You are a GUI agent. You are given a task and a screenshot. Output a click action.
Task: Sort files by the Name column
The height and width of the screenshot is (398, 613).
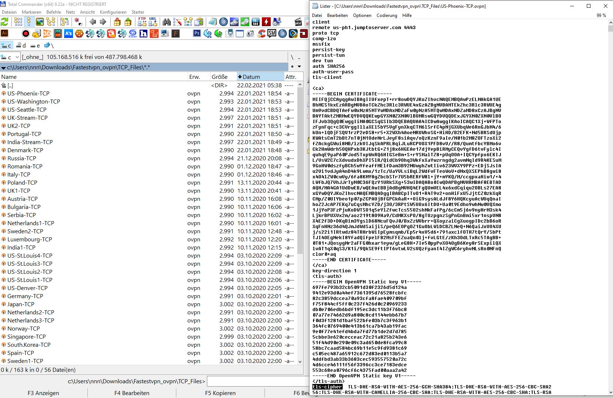coord(94,77)
